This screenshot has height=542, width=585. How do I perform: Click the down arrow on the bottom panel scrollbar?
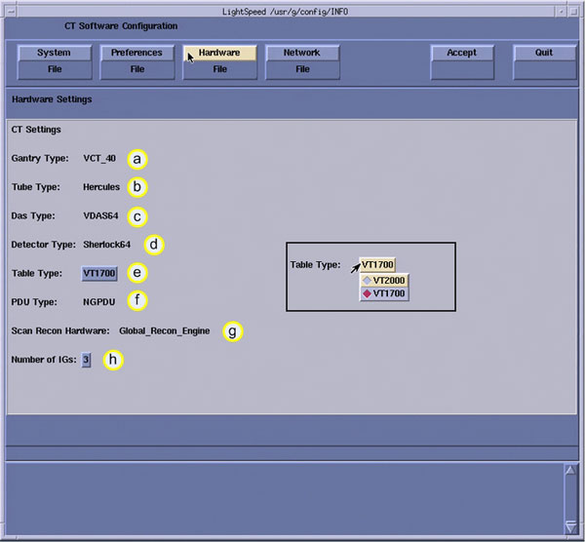point(570,524)
